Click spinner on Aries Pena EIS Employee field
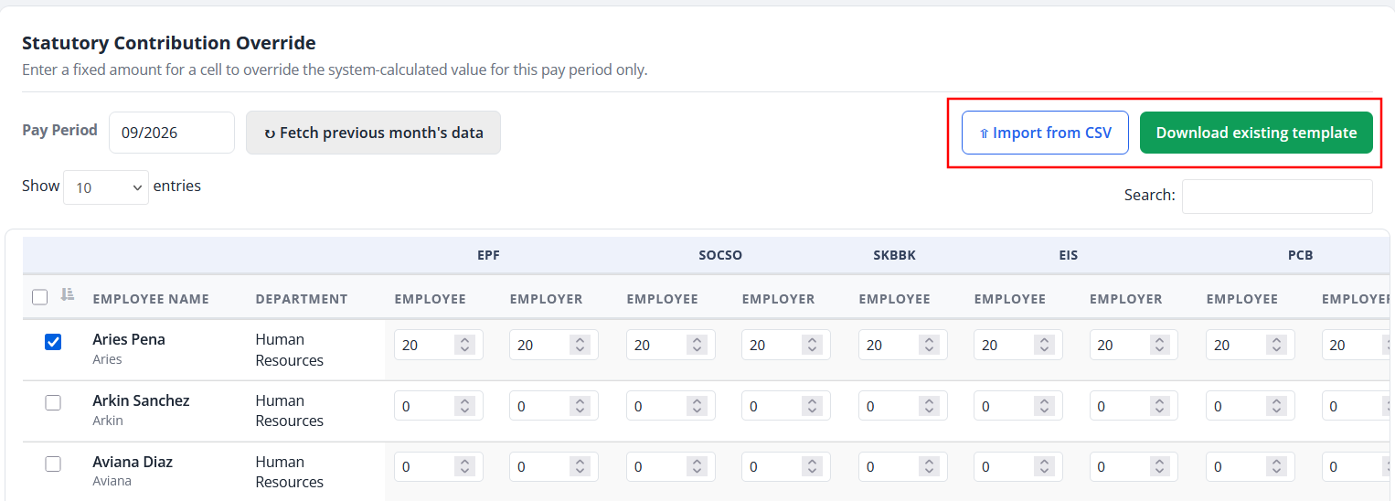The height and width of the screenshot is (501, 1395). pyautogui.click(x=1044, y=345)
